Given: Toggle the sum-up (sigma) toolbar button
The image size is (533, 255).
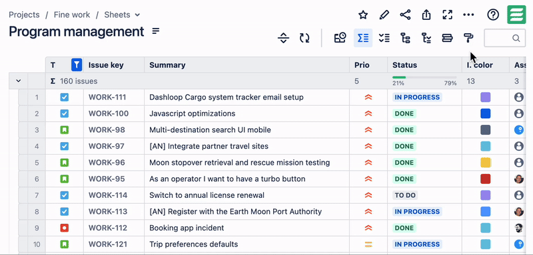Looking at the screenshot, I should click(363, 38).
